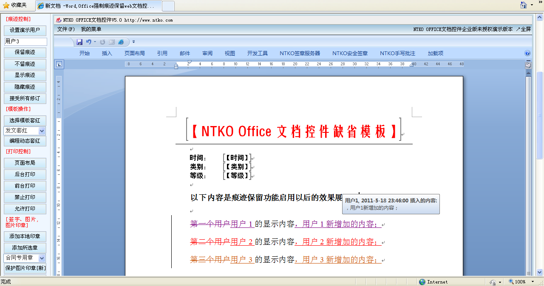Click the grey document icon beside Redo

point(112,42)
